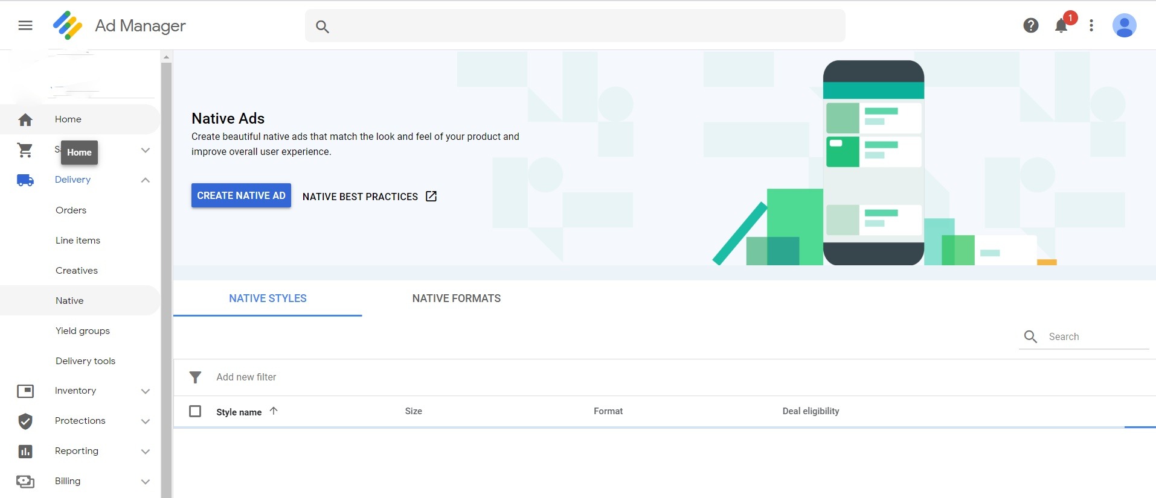Open Line items in the sidebar
The height and width of the screenshot is (498, 1156).
coord(78,241)
